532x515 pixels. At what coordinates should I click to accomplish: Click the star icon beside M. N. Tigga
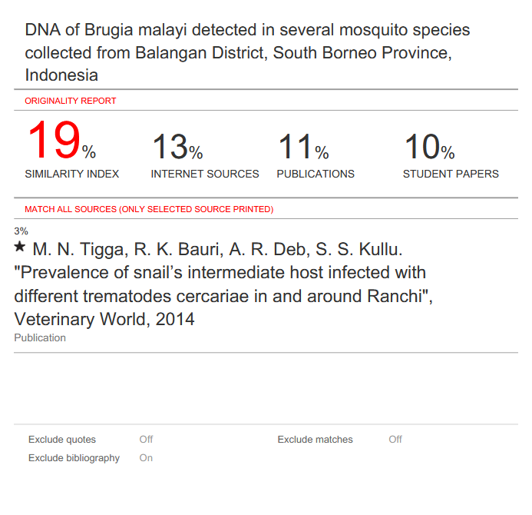(20, 247)
